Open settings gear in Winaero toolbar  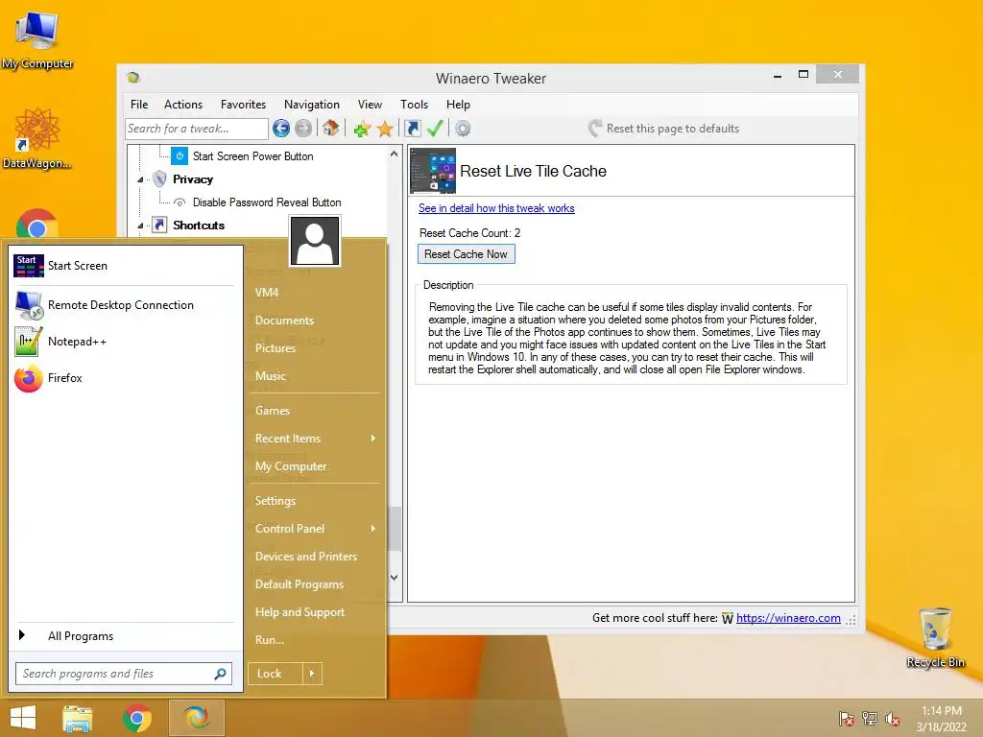tap(463, 129)
